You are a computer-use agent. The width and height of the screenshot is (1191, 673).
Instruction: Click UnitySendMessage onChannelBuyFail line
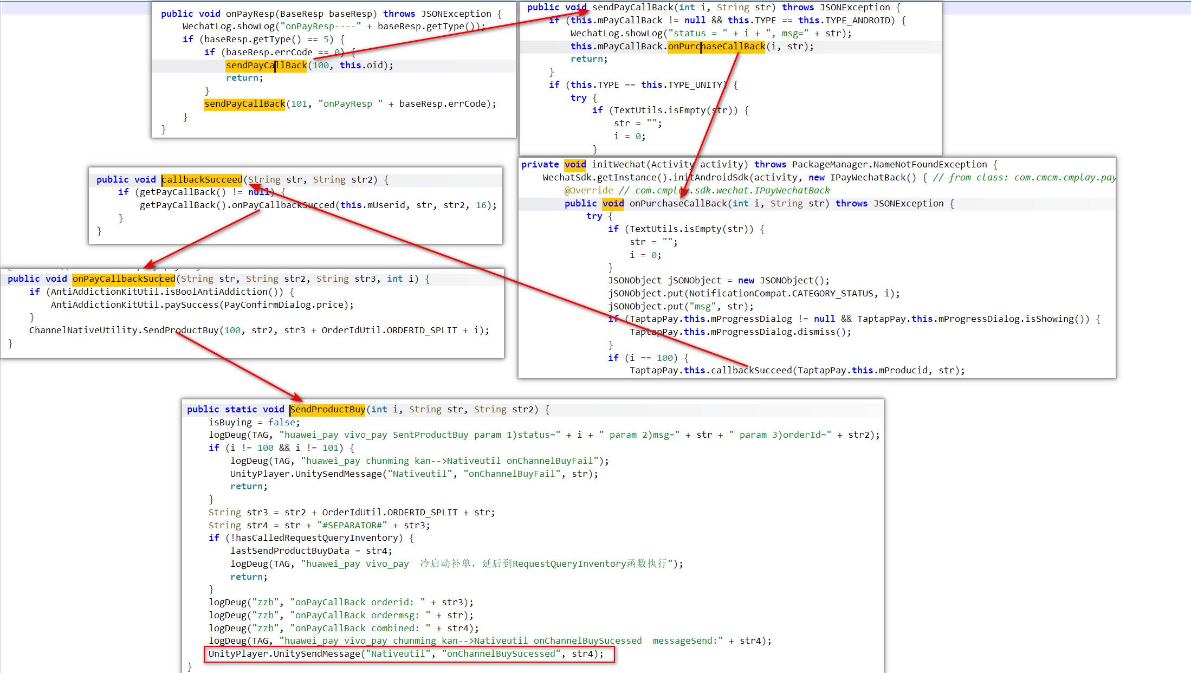point(413,474)
